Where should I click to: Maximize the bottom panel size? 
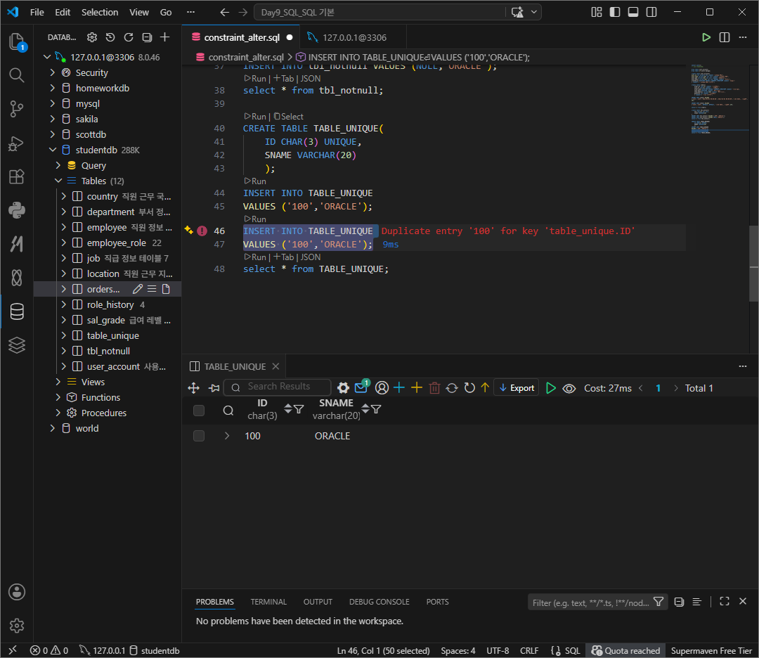pos(725,601)
